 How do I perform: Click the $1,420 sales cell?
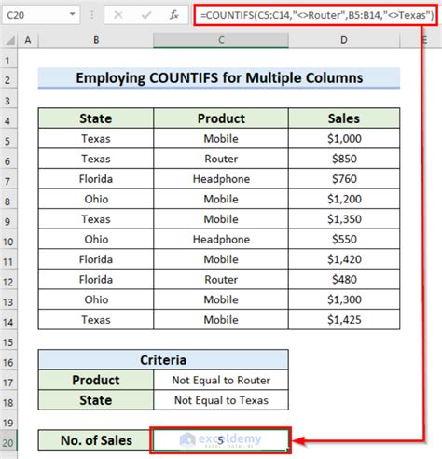point(344,259)
